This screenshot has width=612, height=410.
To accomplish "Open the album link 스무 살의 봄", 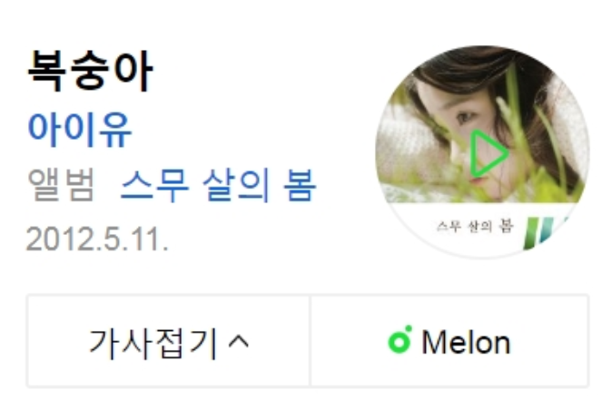I will (x=218, y=186).
